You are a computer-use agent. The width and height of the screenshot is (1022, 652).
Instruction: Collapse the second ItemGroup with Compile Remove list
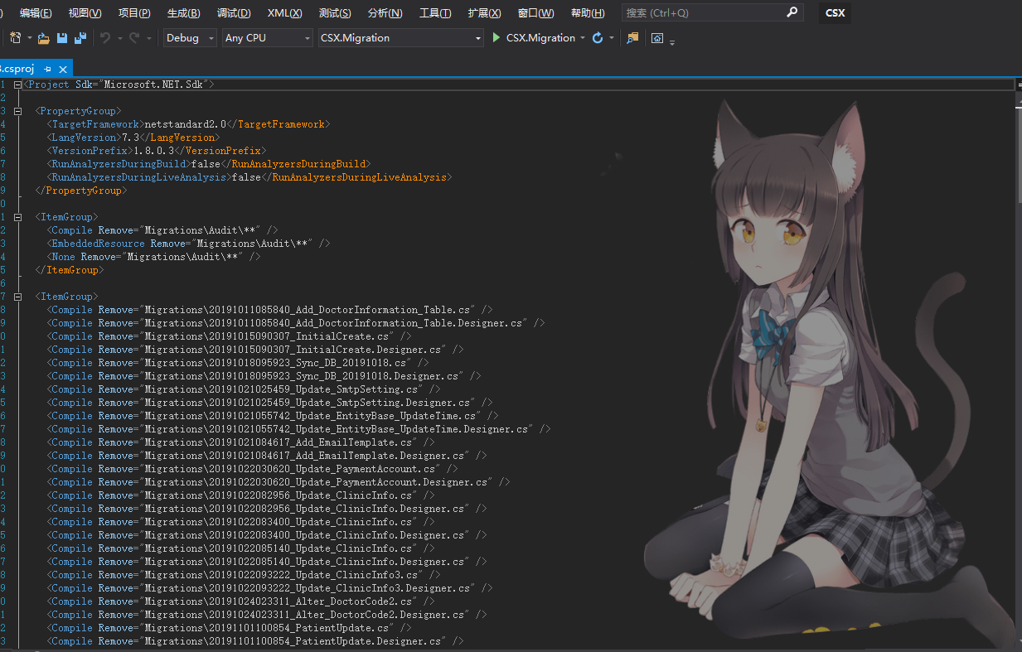[x=17, y=297]
